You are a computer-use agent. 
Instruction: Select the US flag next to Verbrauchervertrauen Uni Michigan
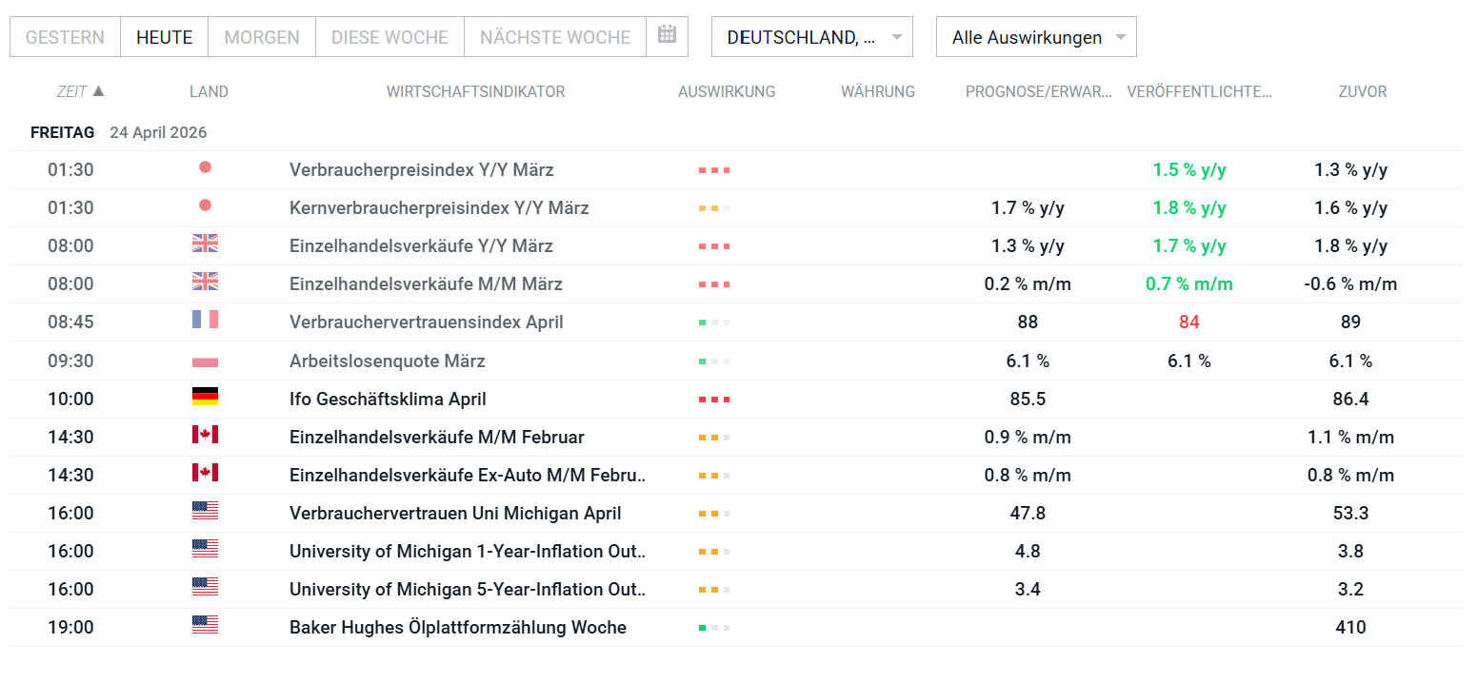[204, 513]
